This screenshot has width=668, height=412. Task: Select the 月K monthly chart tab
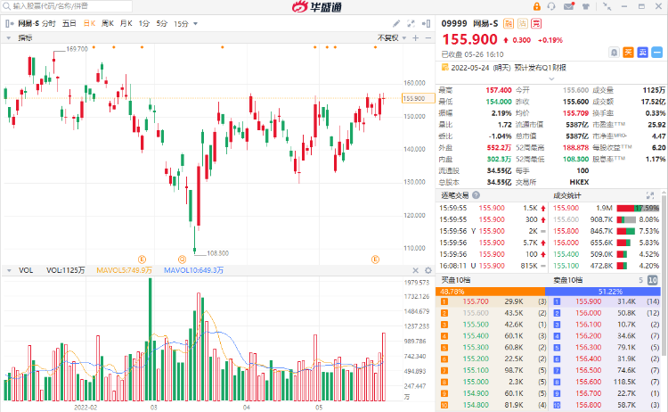[x=126, y=23]
